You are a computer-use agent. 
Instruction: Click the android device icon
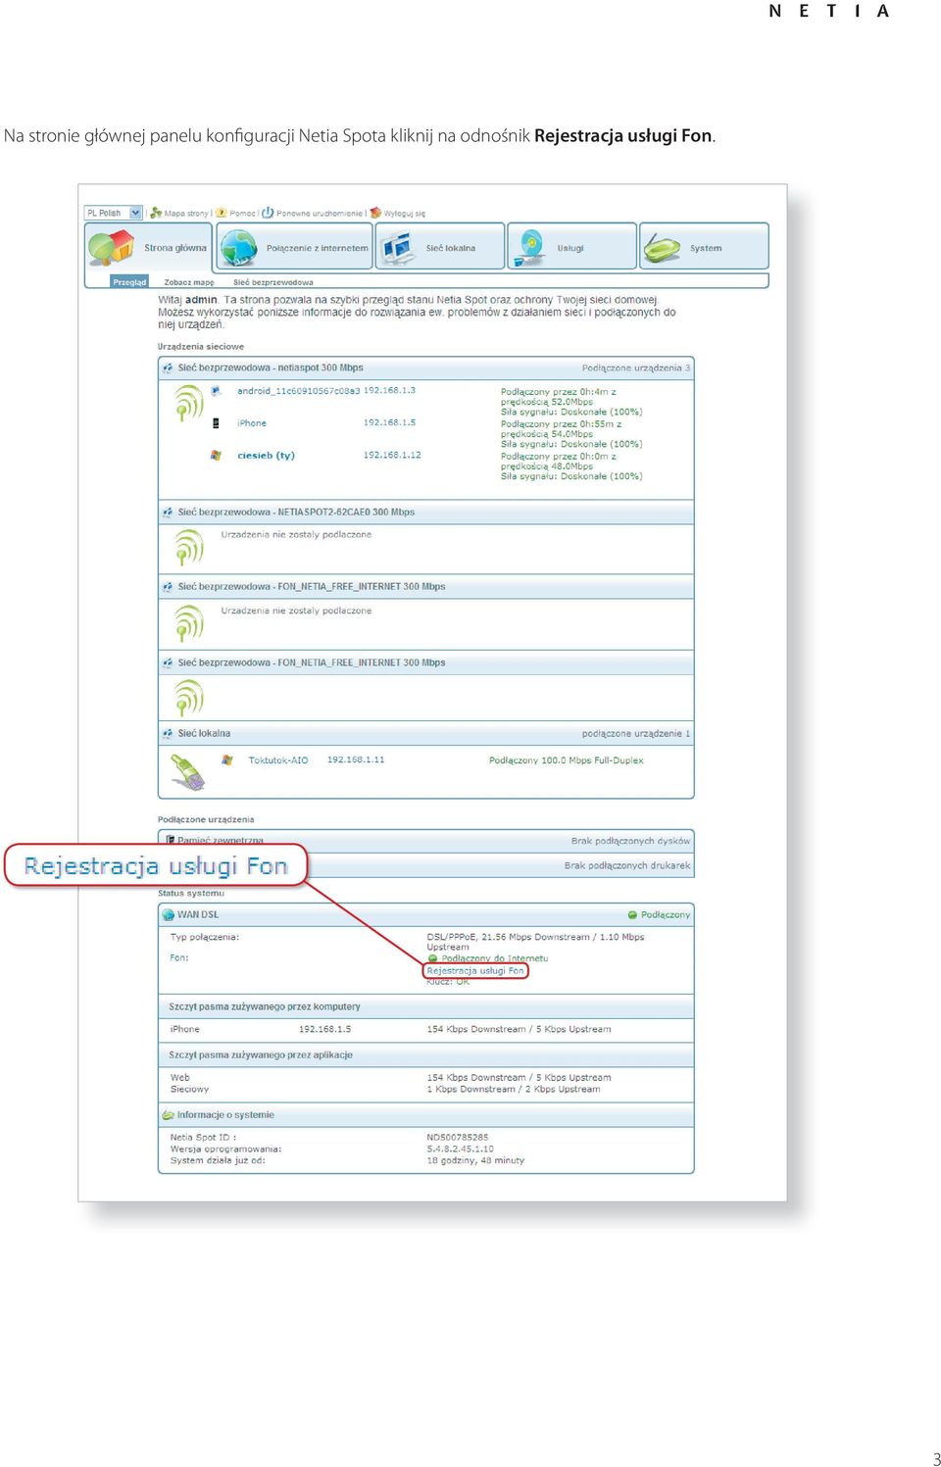click(x=216, y=391)
